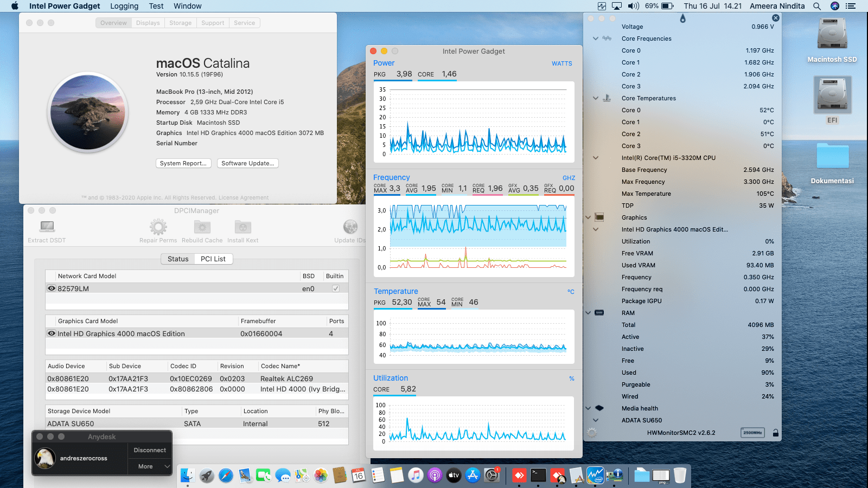Click the Temperature graph in Power Gadget
This screenshot has height=488, width=868.
coord(474,337)
